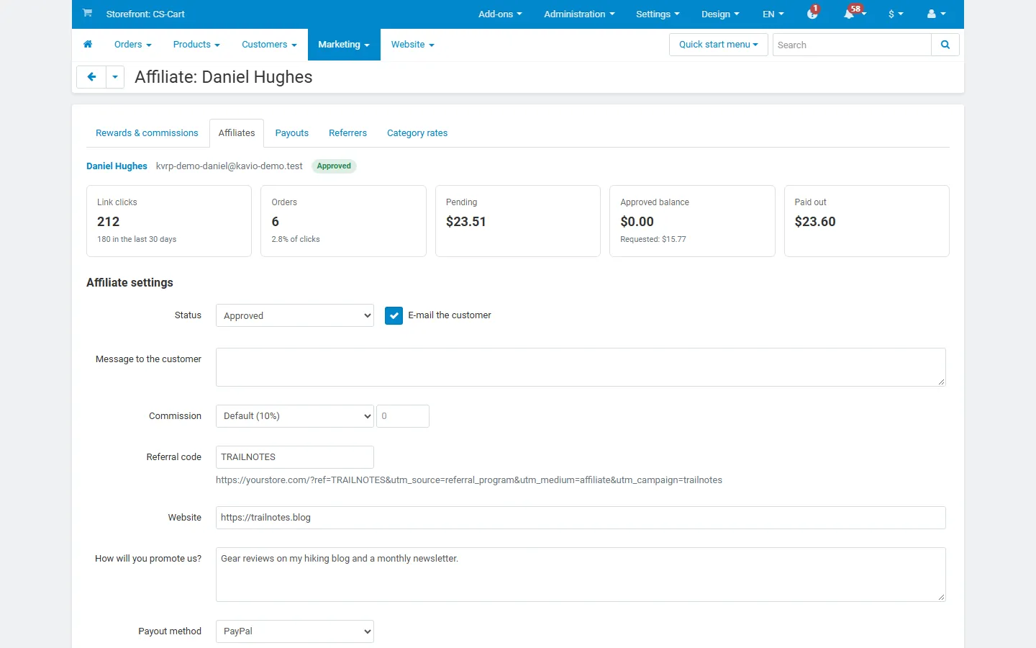Toggle E-mail the customer checkbox

pos(394,315)
